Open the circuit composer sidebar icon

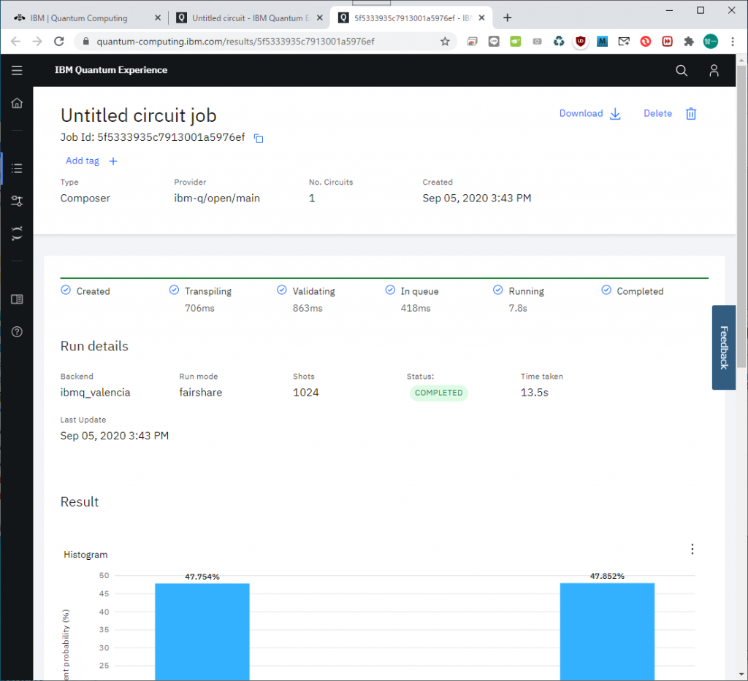pyautogui.click(x=17, y=201)
